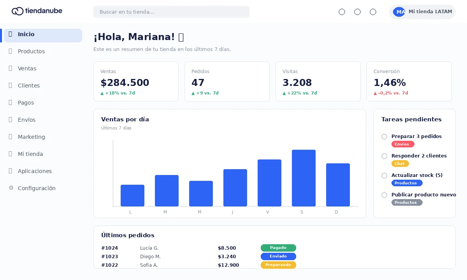Focus the Buscar en tu tienda search field
Viewport: 467px width, 280px height.
click(171, 12)
